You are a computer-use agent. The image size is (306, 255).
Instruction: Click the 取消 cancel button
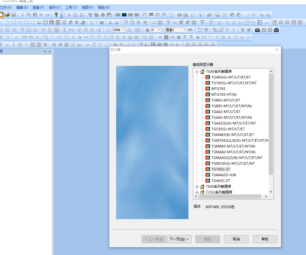coord(236,239)
